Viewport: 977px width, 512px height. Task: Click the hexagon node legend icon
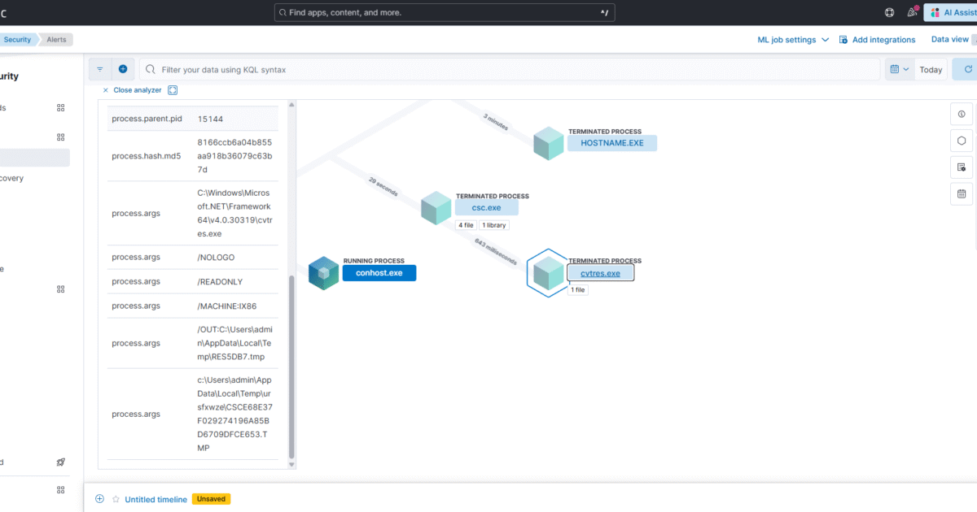click(x=962, y=141)
